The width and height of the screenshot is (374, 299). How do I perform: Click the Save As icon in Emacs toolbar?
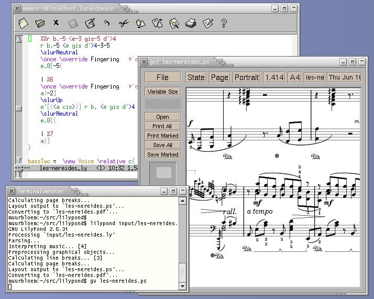[x=90, y=23]
